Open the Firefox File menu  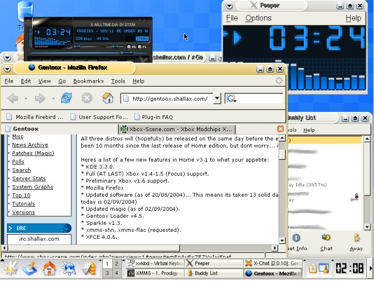click(9, 81)
